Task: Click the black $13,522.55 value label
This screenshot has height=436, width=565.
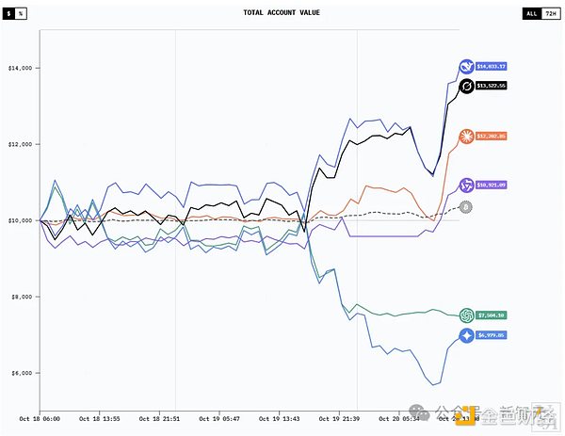Action: pyautogui.click(x=492, y=87)
